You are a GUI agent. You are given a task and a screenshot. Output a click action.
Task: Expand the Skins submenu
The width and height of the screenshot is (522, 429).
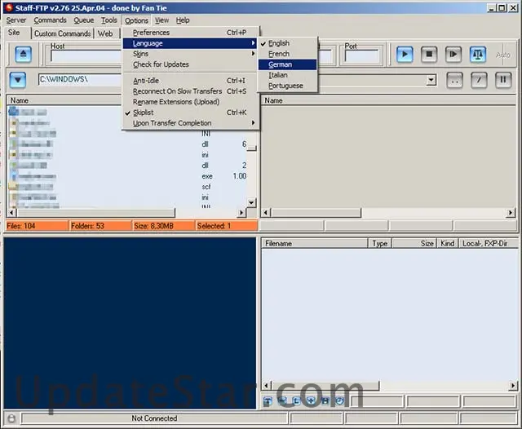tap(190, 54)
